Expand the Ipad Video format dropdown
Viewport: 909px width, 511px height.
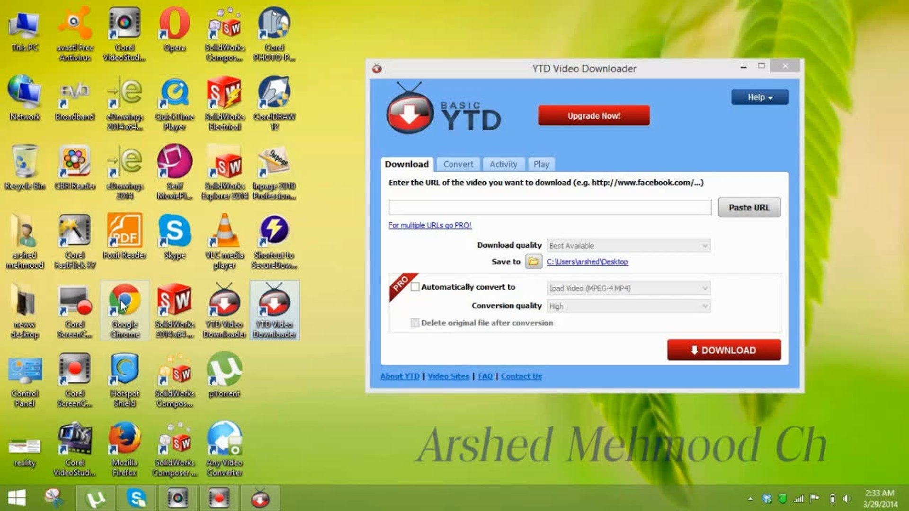(x=628, y=288)
